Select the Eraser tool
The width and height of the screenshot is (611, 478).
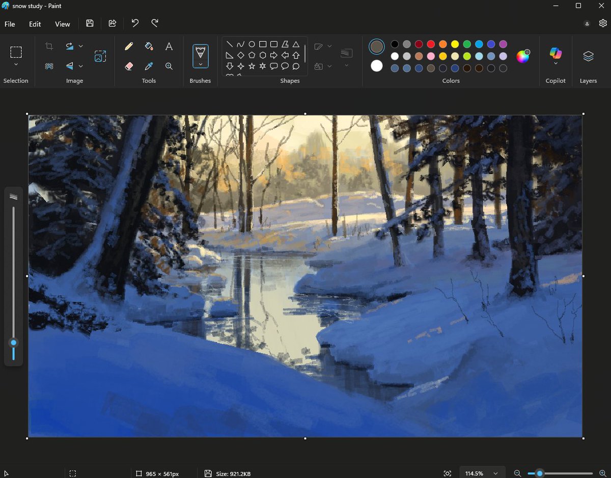(129, 66)
